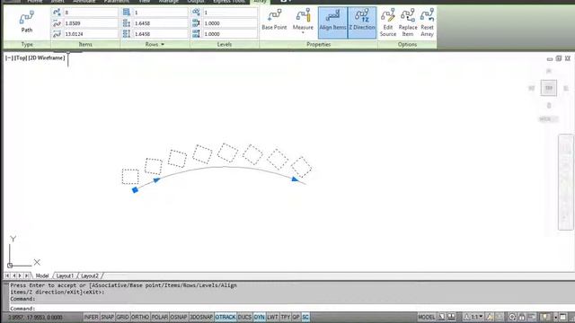Click the last-layout navigation arrow
Screen dimensions: 575x323
(x=26, y=275)
